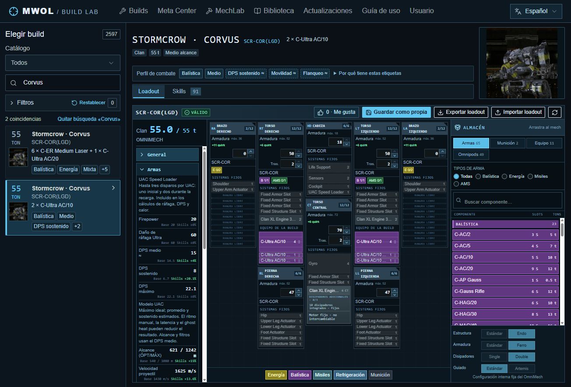Toggle Guiado to Artemis
Viewport: 571px width, 387px height.
(522, 369)
